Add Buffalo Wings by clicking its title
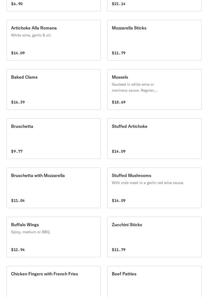Screen dimensions: 208x297 [x=25, y=225]
